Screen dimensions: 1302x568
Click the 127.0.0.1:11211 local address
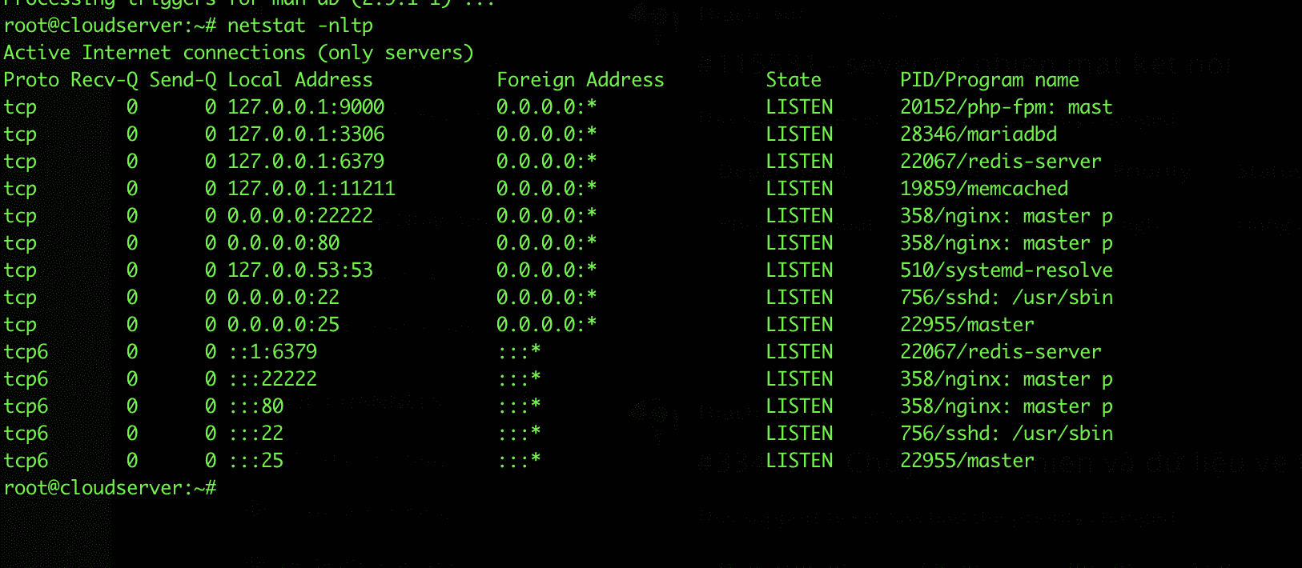pyautogui.click(x=311, y=189)
